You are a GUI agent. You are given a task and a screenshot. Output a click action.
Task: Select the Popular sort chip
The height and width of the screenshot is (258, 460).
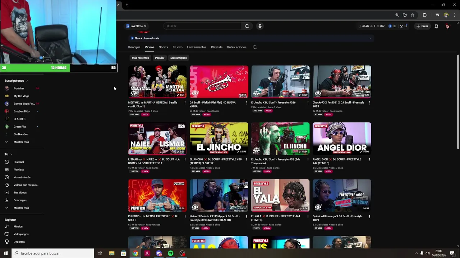[x=160, y=58]
